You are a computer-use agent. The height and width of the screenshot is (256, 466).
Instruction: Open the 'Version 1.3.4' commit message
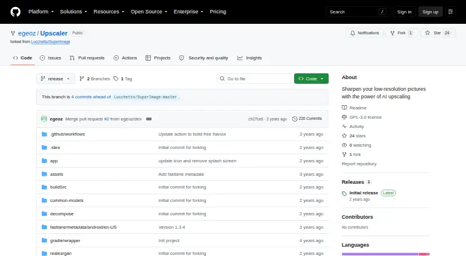[x=171, y=227]
